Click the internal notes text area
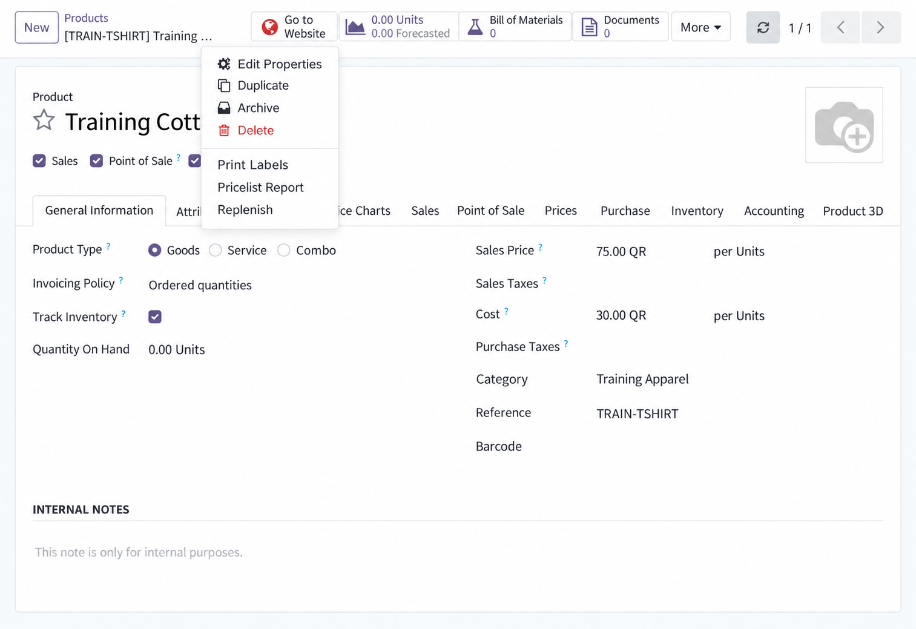The height and width of the screenshot is (629, 916). (x=458, y=552)
